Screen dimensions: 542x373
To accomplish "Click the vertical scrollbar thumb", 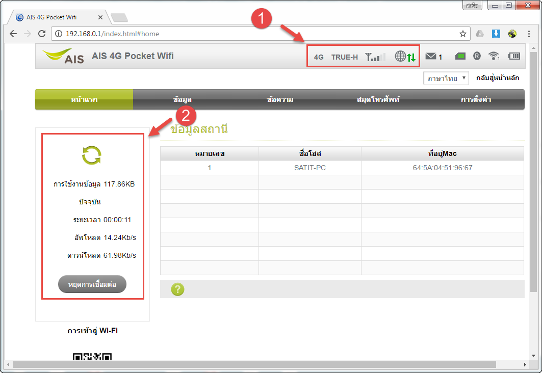I will pyautogui.click(x=534, y=172).
